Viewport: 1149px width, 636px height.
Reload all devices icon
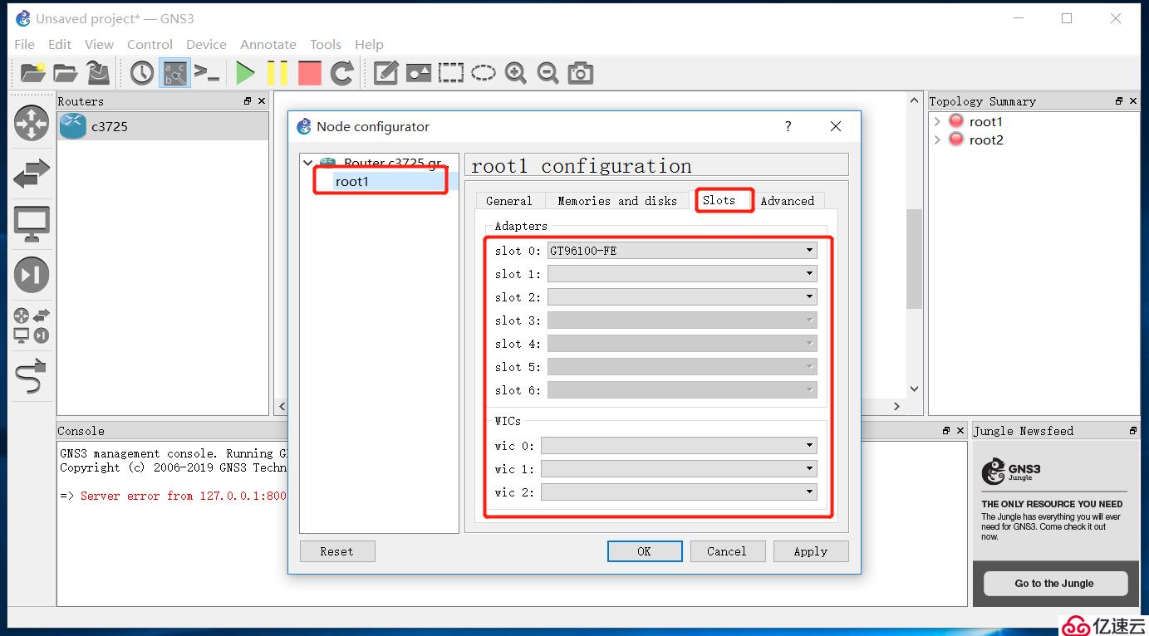[342, 73]
